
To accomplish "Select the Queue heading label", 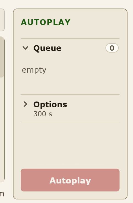I will (x=47, y=48).
